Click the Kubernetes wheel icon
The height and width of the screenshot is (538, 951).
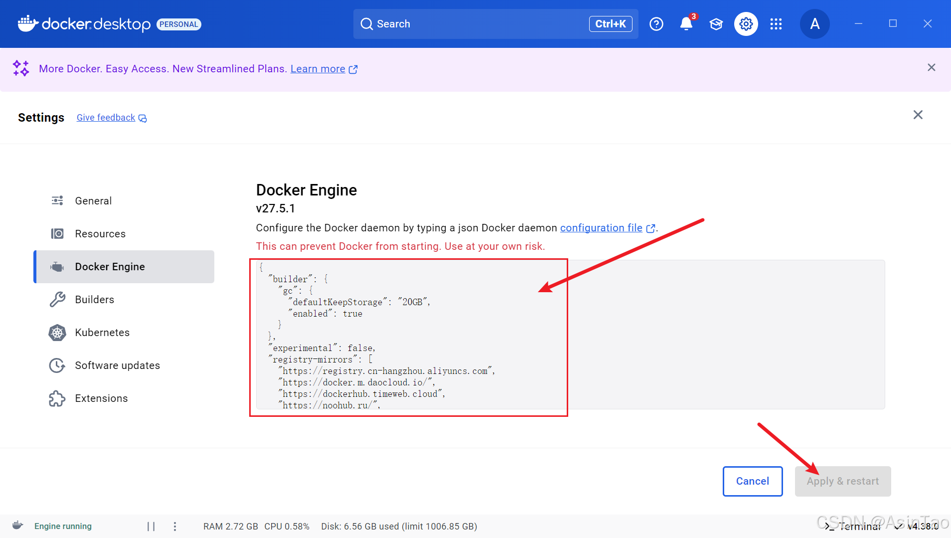57,333
